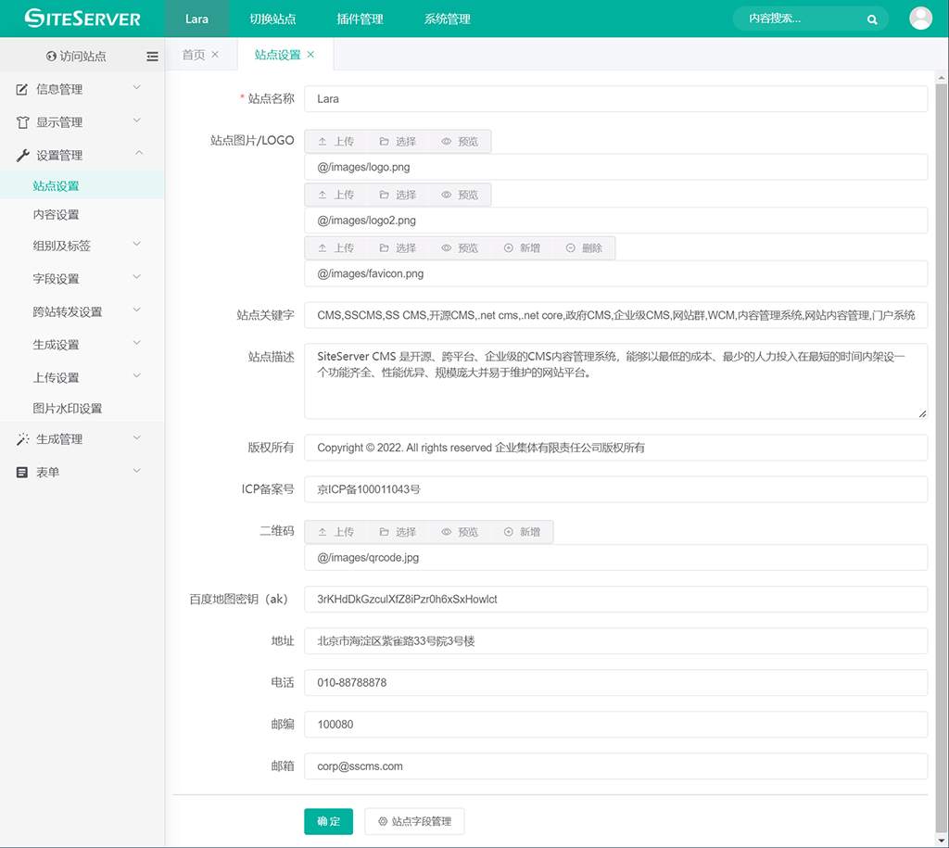
Task: Close the 首页 tab
Action: pyautogui.click(x=215, y=55)
